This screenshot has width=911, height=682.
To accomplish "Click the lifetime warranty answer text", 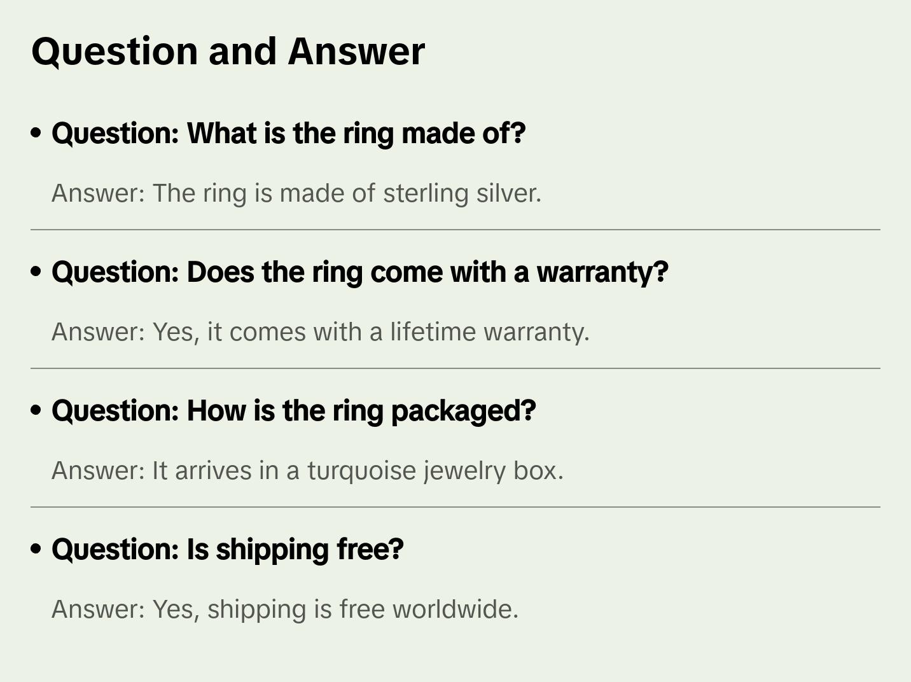I will (x=320, y=331).
